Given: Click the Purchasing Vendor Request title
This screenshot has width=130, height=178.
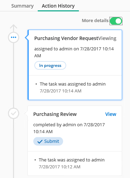Looking at the screenshot, I should click(x=66, y=38).
